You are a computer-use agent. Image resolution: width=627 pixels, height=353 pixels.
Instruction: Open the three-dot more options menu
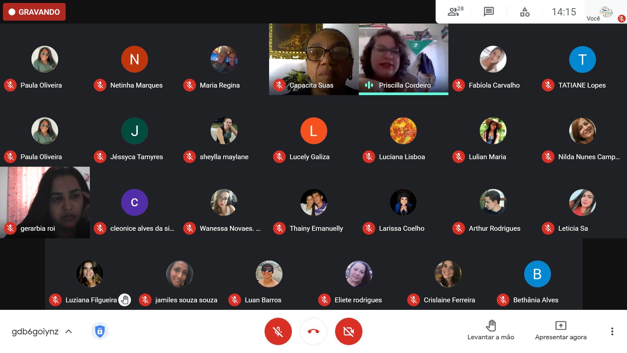point(612,331)
